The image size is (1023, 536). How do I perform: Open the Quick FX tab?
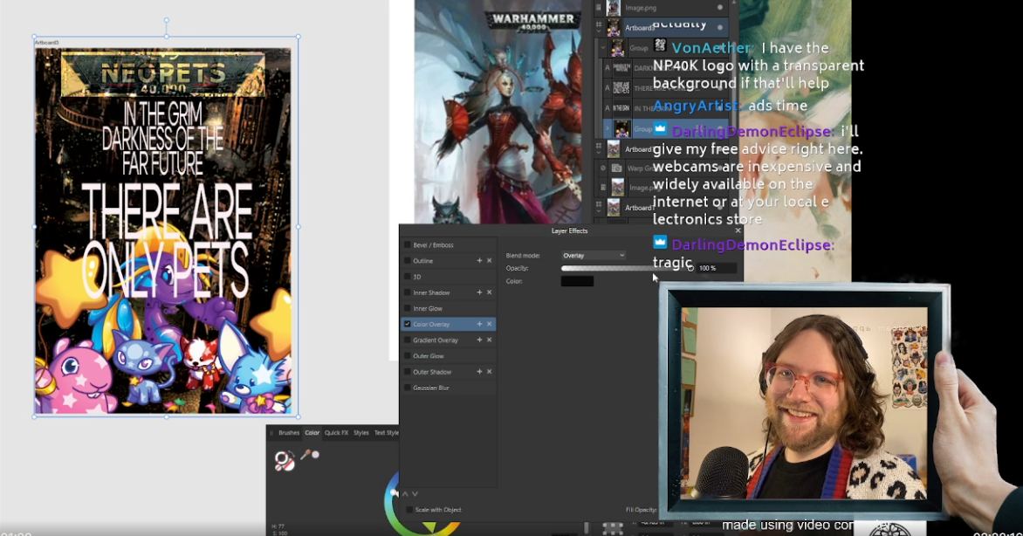336,433
